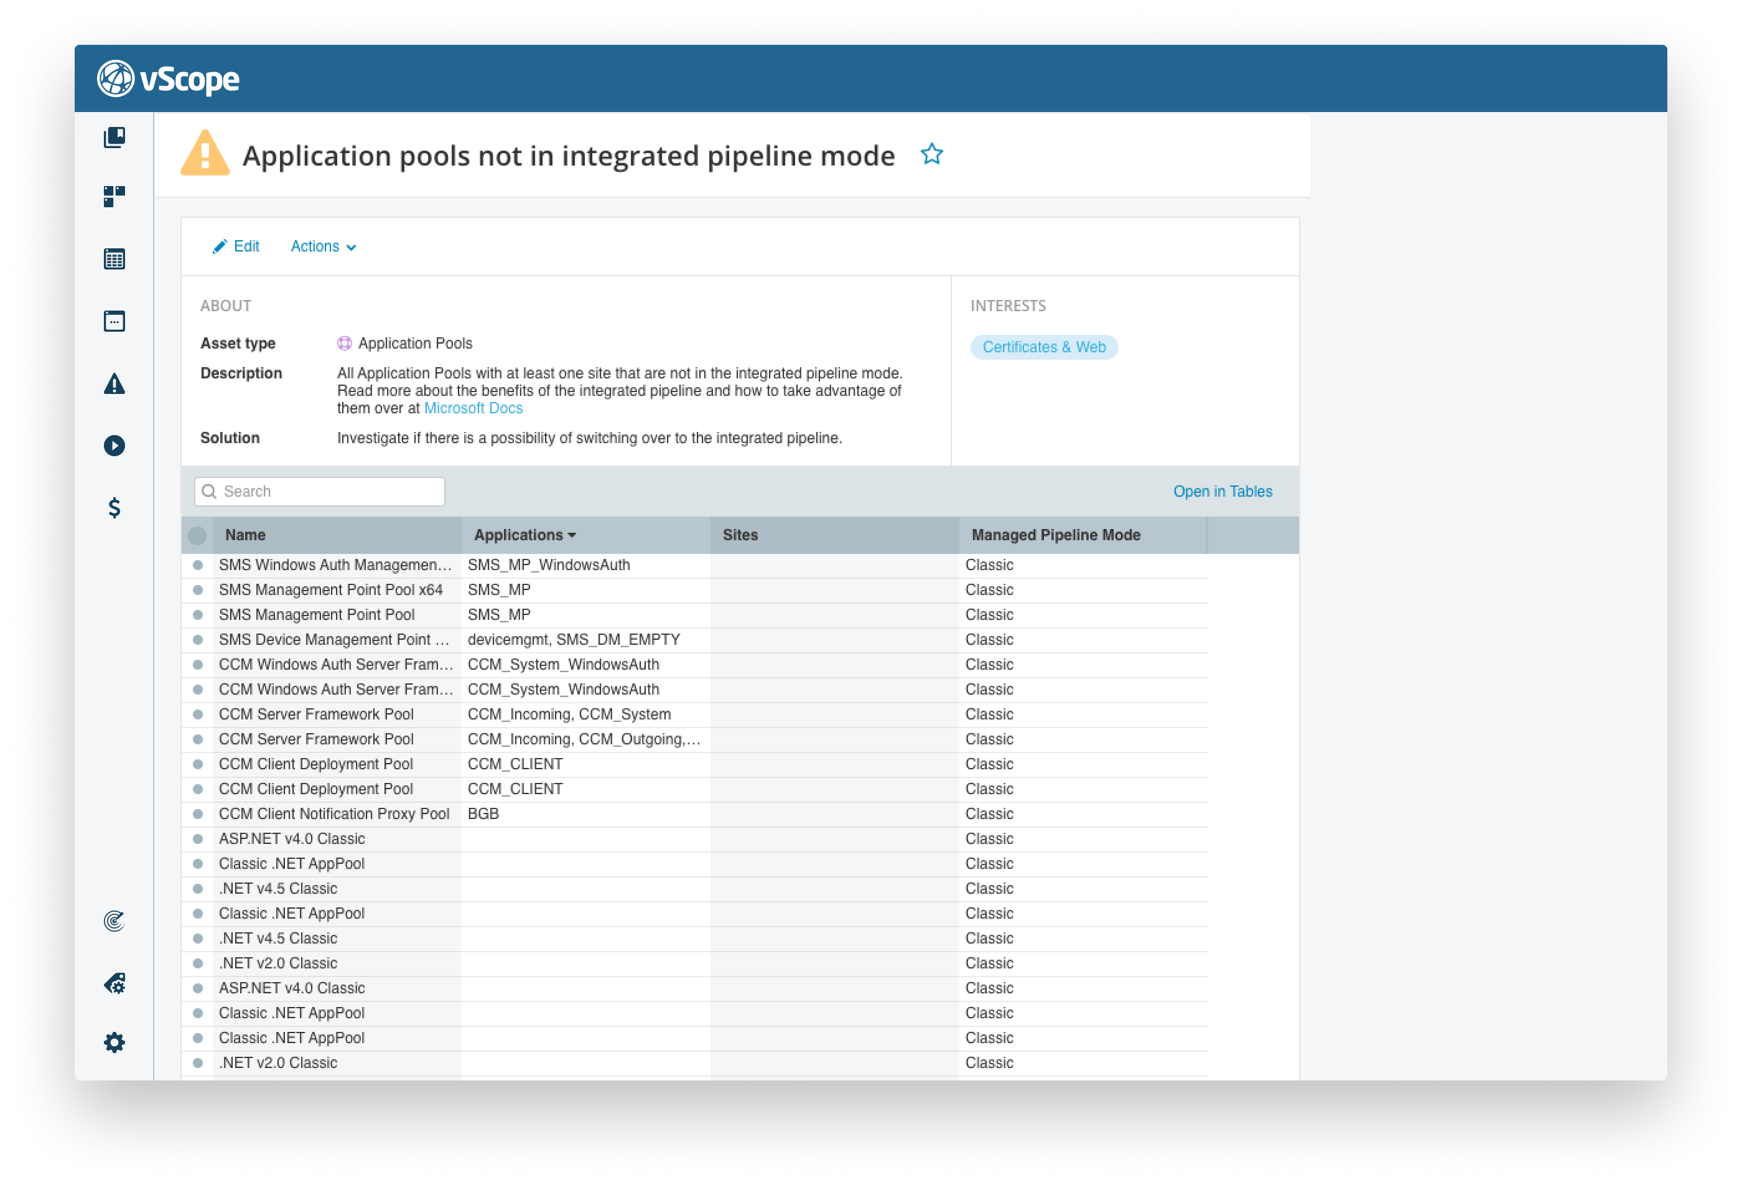Viewport: 1742px width, 1185px height.
Task: Toggle the bullet for BGB row
Action: click(197, 813)
